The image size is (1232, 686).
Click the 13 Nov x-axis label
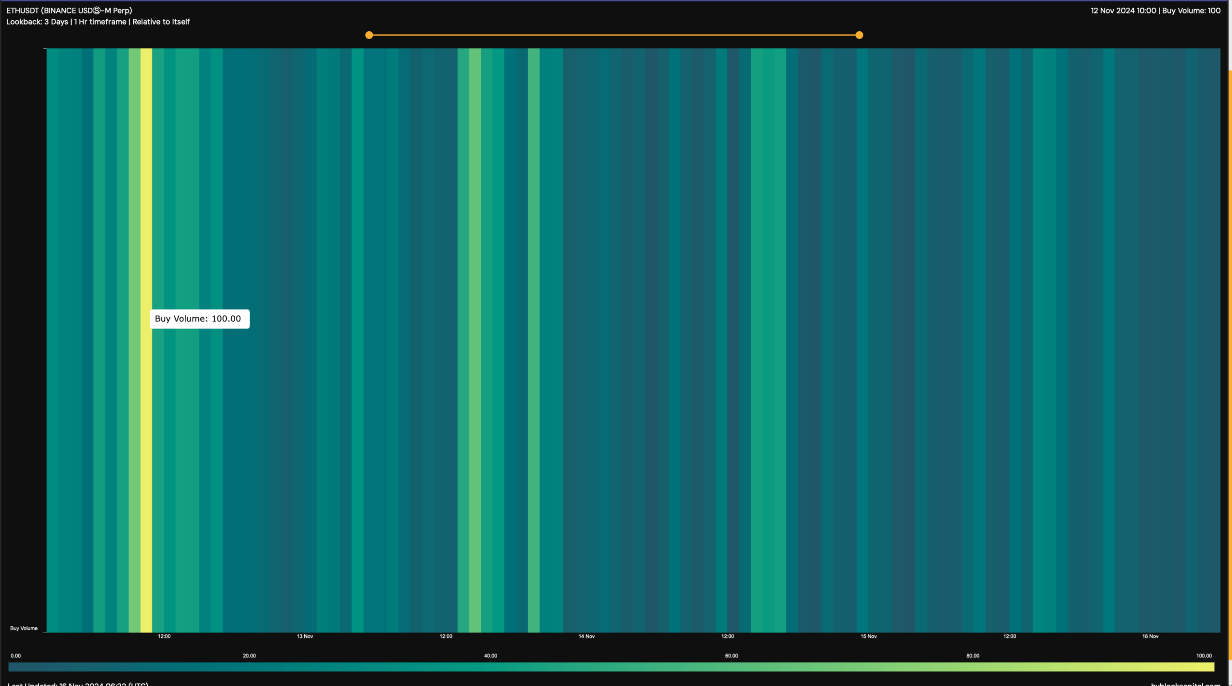coord(305,636)
